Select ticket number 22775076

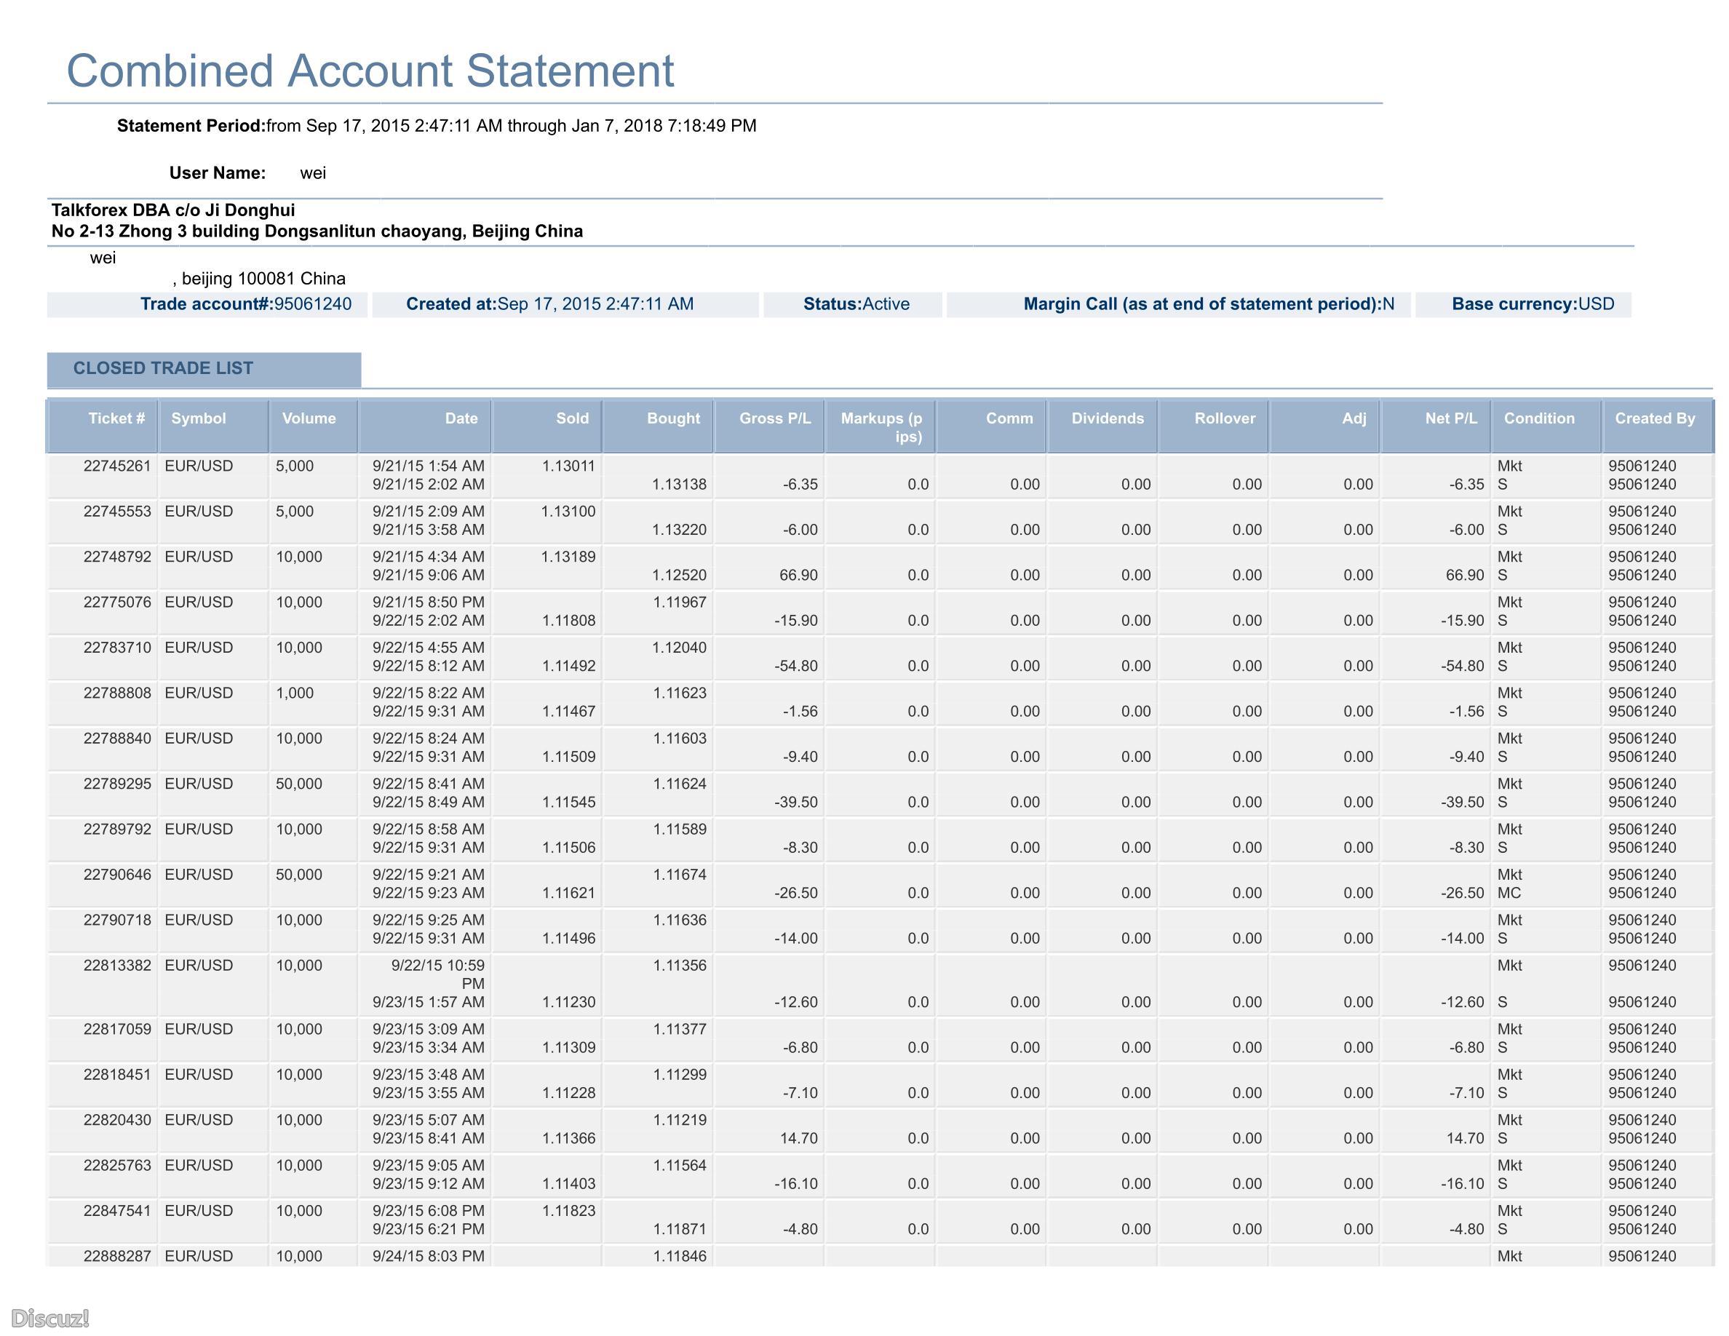tap(117, 603)
